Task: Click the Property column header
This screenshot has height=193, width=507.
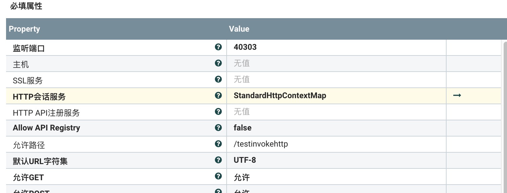Action: click(25, 29)
